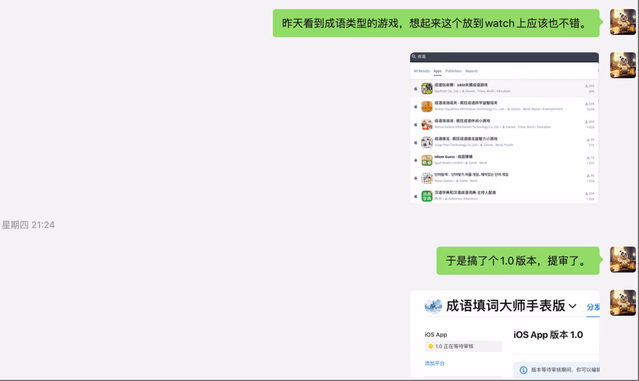
Task: Click the 成语玩命猜：1800关猜成语游戏 title
Action: (x=461, y=85)
